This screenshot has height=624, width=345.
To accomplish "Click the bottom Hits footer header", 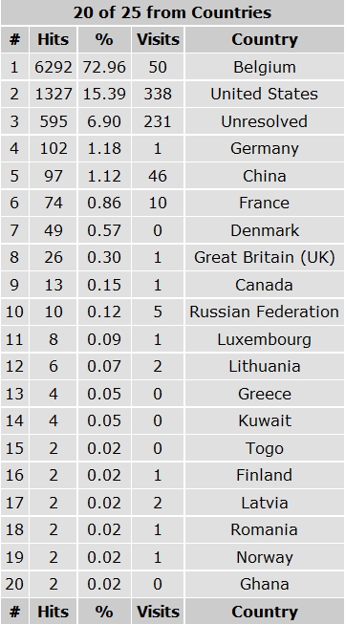I will coord(54,612).
